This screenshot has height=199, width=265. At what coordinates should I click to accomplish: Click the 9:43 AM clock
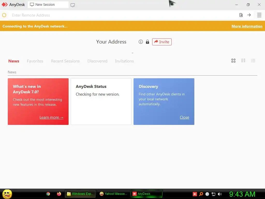(x=242, y=194)
